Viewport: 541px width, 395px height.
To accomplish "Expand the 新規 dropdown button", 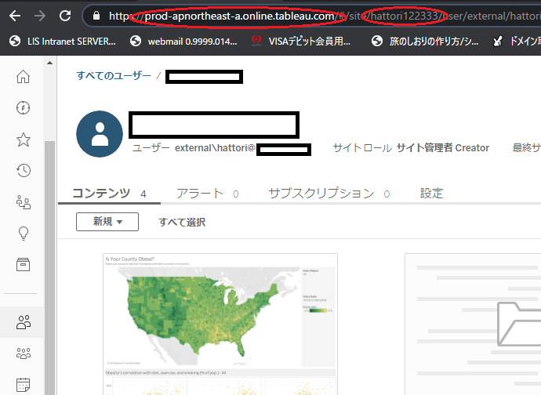I will (107, 222).
